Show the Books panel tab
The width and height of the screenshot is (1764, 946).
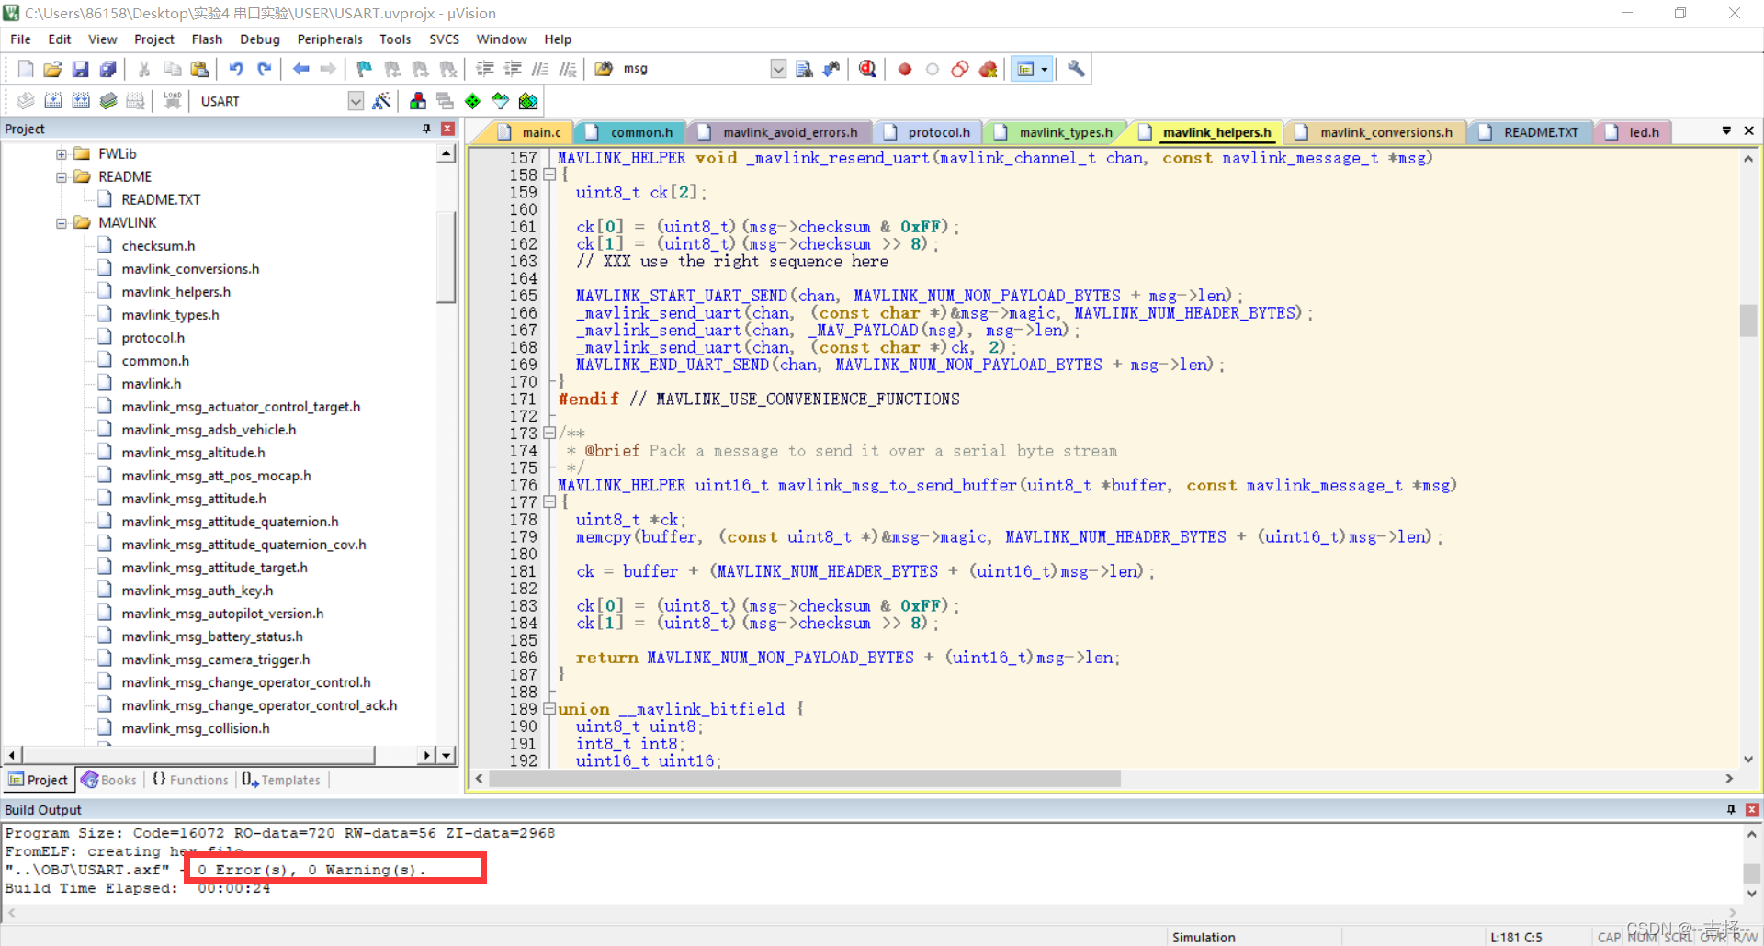[109, 780]
